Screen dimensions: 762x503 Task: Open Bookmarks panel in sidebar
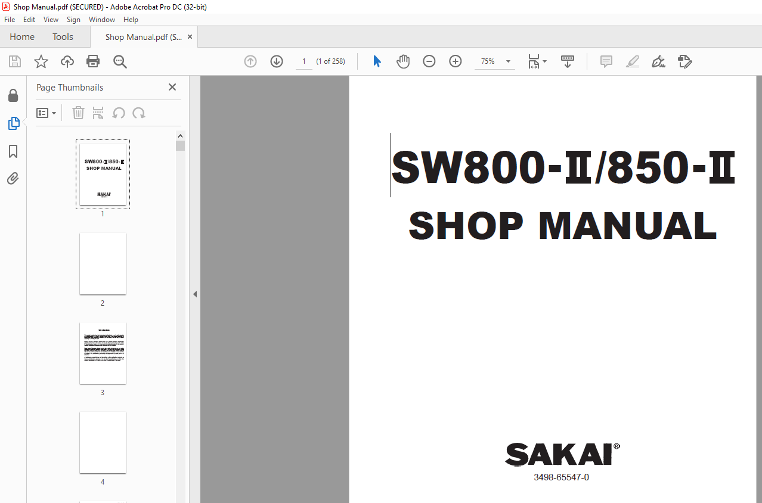13,151
